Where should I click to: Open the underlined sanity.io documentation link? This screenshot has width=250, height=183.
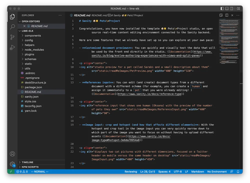(x=140, y=55)
